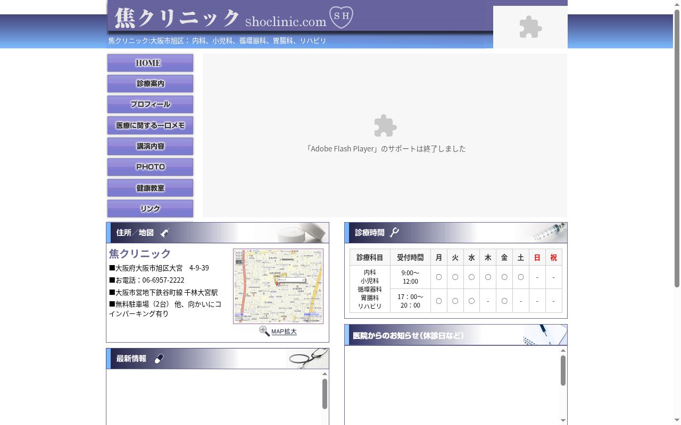Open the clinic map thumbnail
Viewport: 681px width, 425px height.
(x=278, y=286)
